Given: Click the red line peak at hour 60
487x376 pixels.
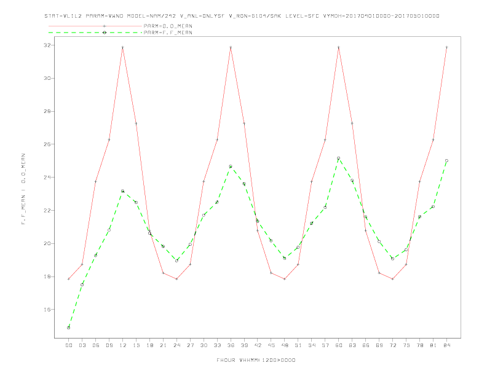Looking at the screenshot, I should pyautogui.click(x=339, y=47).
